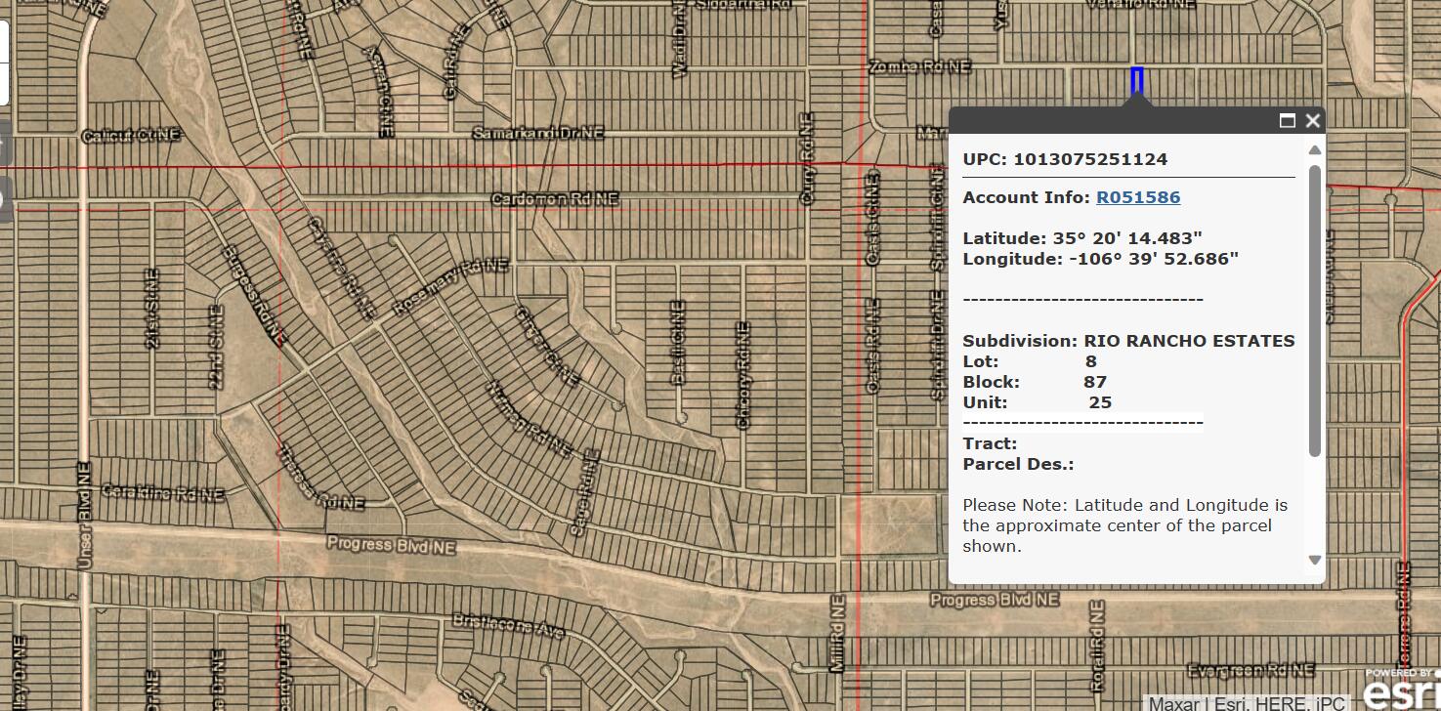Click the Cayenne Rd NE label
The image size is (1441, 711).
(x=342, y=267)
